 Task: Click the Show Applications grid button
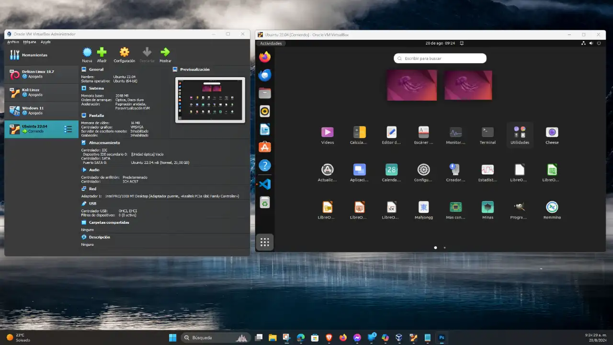pos(265,242)
